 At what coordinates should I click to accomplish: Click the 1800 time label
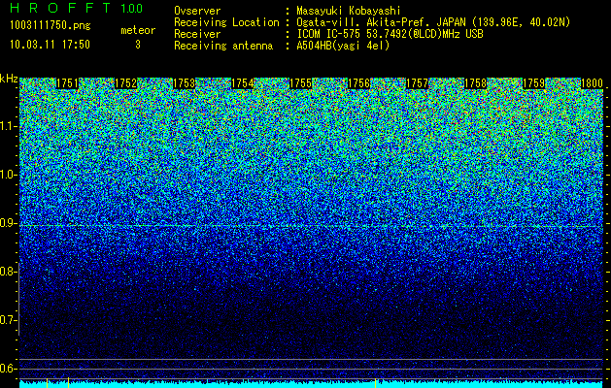point(593,83)
